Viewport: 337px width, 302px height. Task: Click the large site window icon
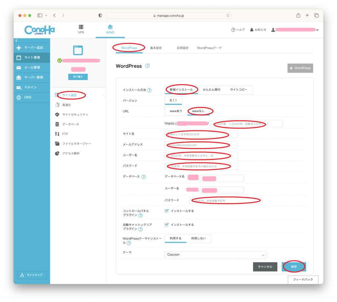[78, 50]
